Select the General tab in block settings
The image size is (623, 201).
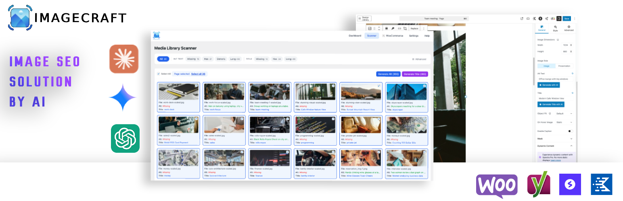pos(542,28)
